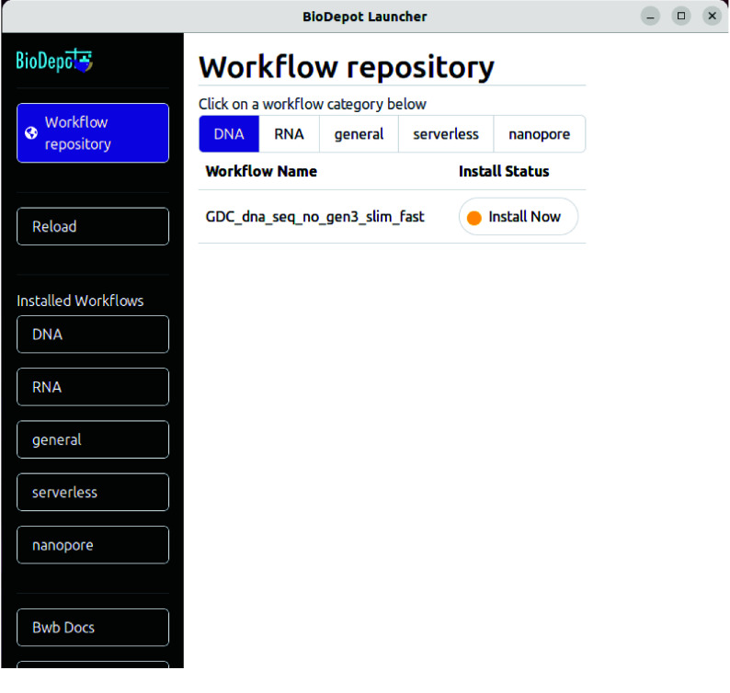Maximize the BioDepot Launcher window
Viewport: 730px width, 693px height.
[x=681, y=17]
